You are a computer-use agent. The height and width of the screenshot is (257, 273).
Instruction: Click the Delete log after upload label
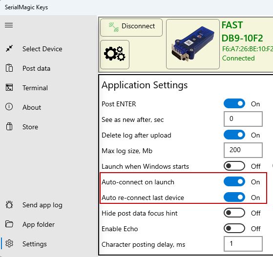(136, 135)
